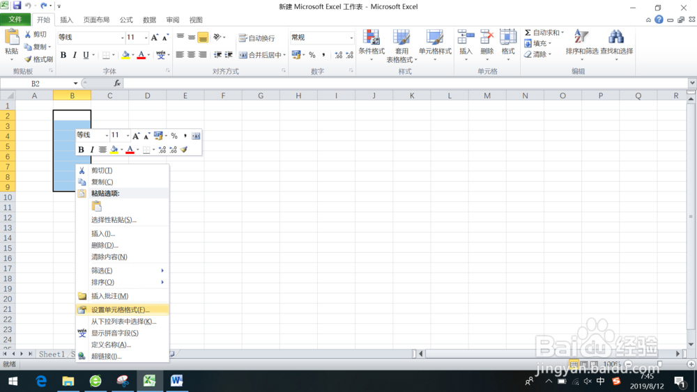Choose Paste Special (选择性粘贴)

pyautogui.click(x=122, y=220)
